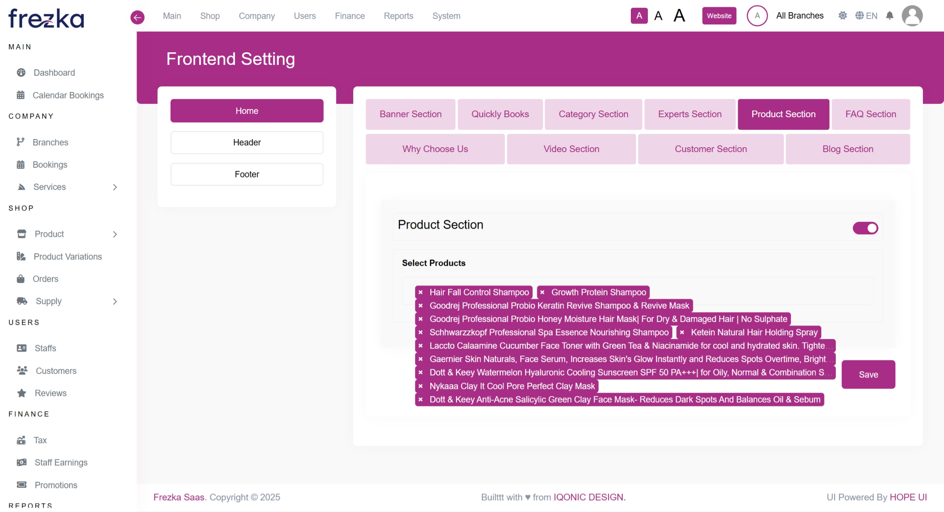The image size is (944, 512).
Task: Toggle the Product Section switch off
Action: click(x=865, y=228)
